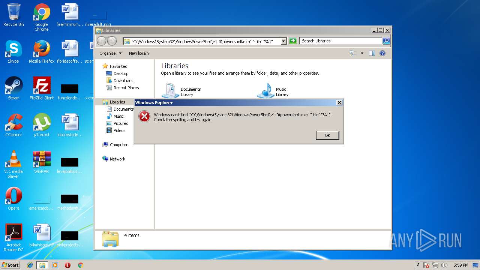Select µTorrent desktop icon
Screen dimensions: 480x270
click(x=42, y=125)
